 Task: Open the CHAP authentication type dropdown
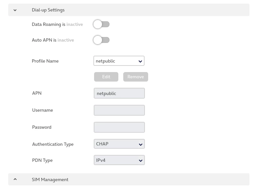[119, 144]
